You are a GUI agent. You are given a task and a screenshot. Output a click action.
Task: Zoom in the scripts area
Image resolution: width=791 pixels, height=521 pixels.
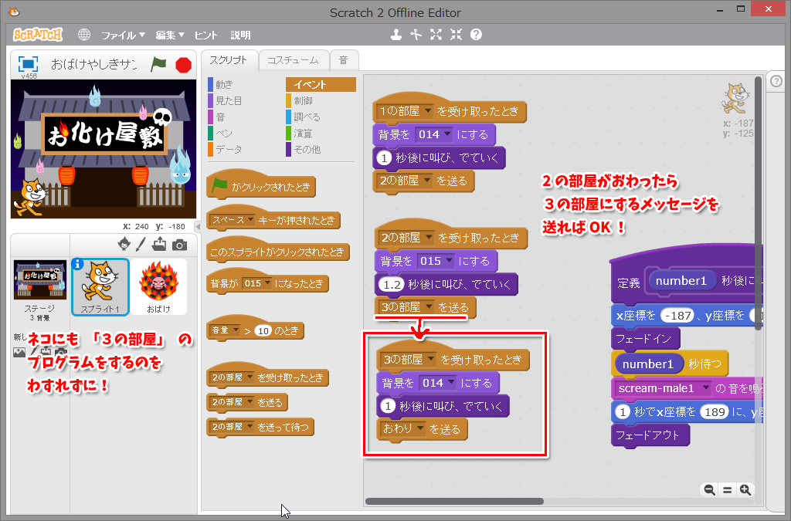[x=745, y=490]
